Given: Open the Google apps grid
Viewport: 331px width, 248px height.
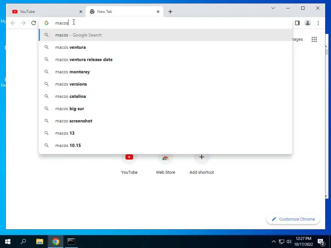Looking at the screenshot, I should pyautogui.click(x=314, y=39).
